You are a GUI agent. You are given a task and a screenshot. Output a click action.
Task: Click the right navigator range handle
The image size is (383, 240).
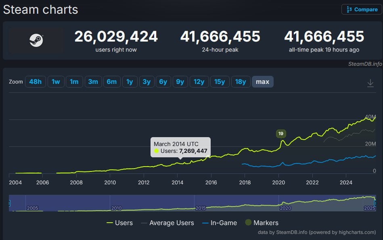pos(375,203)
